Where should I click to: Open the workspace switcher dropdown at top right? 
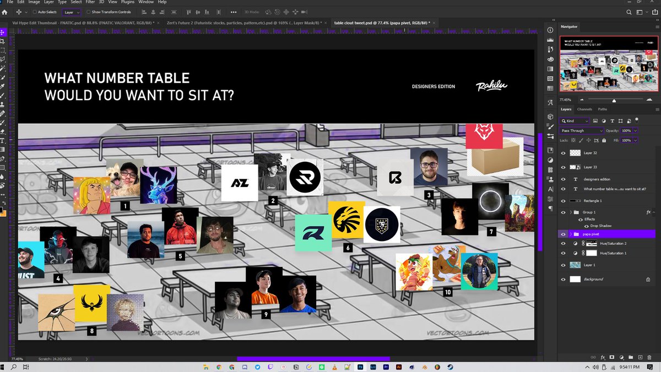(x=642, y=12)
